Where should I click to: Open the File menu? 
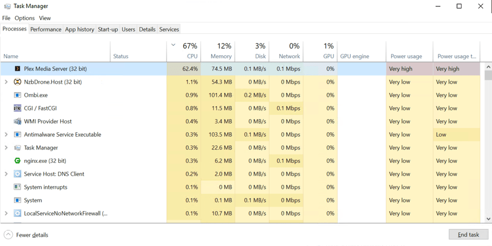6,18
